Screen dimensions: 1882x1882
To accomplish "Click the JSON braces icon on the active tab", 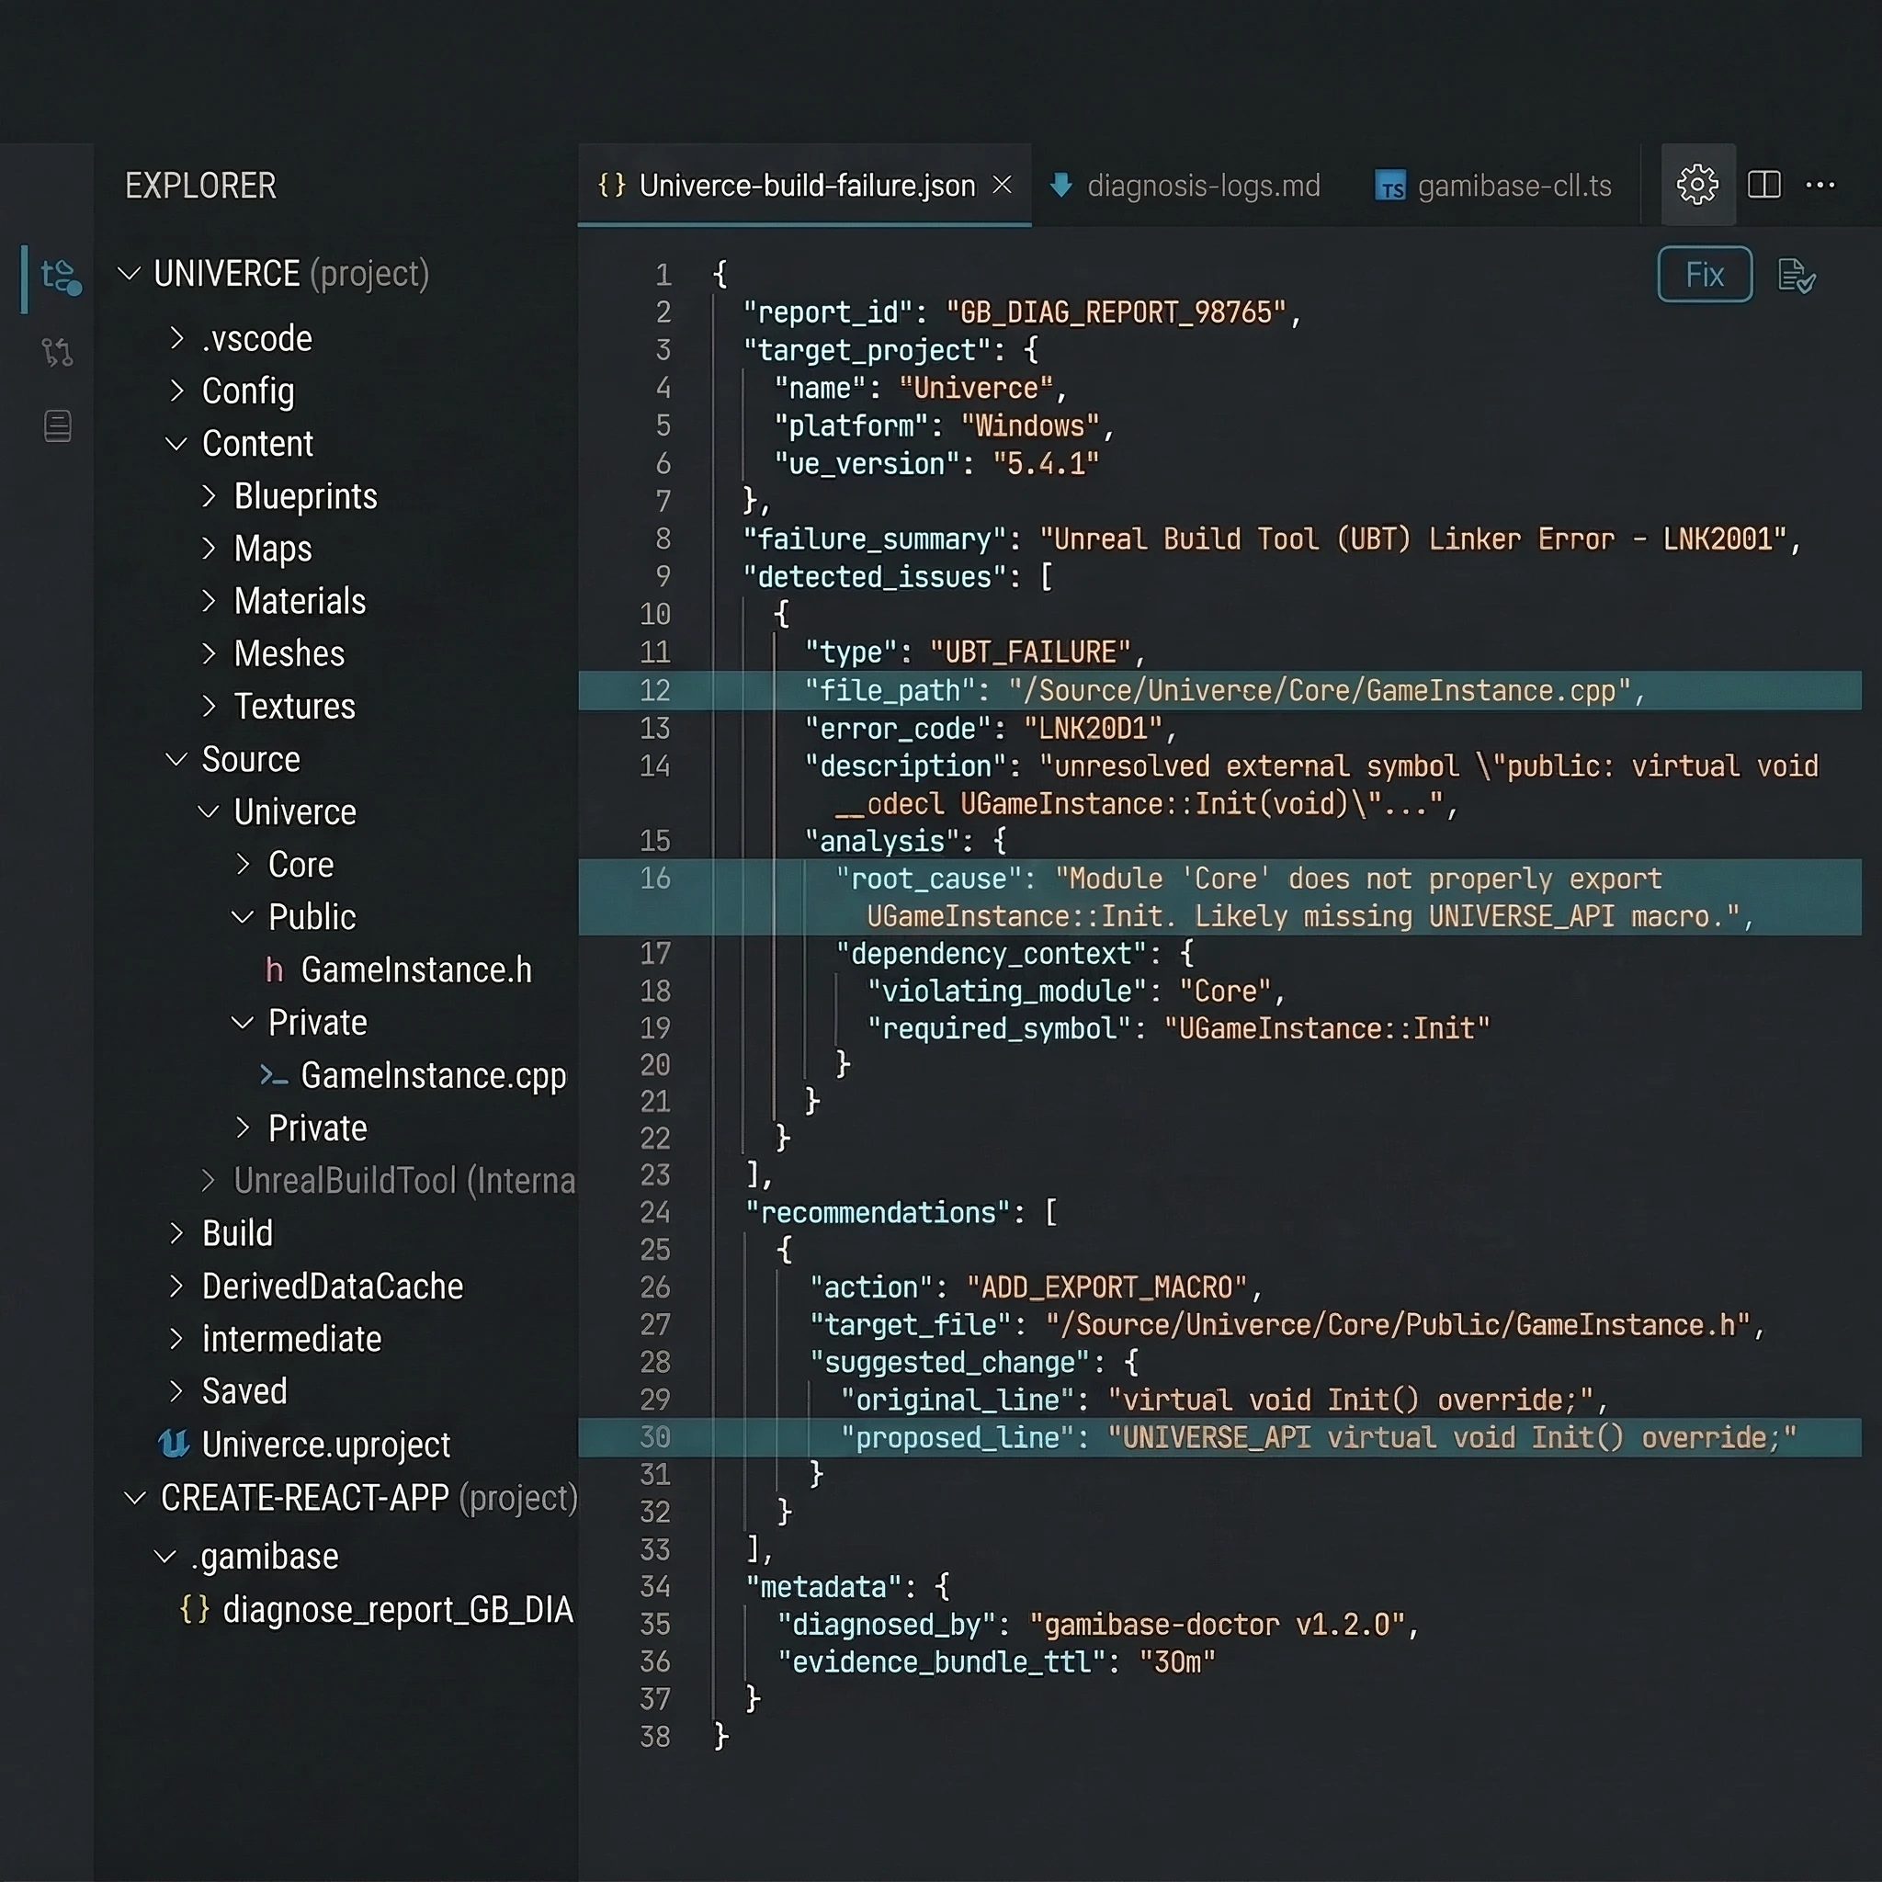I will 612,185.
